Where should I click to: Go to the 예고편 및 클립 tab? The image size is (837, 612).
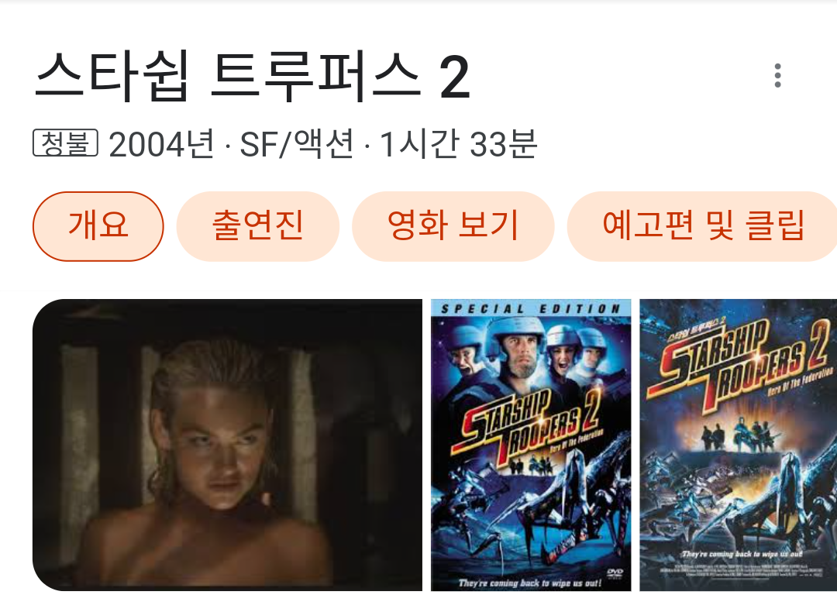(x=702, y=226)
